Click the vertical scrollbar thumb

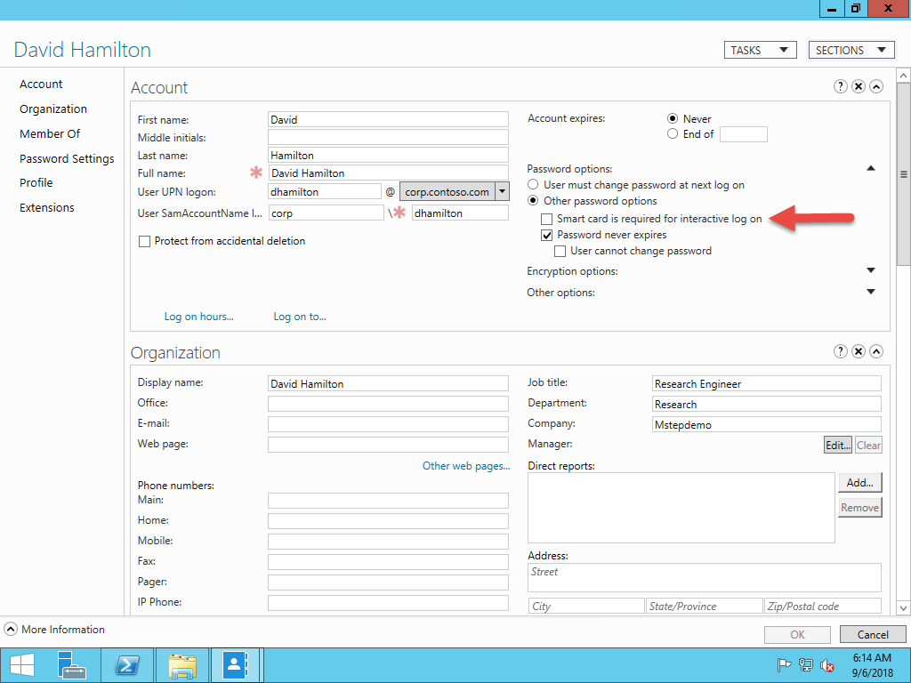[x=903, y=174]
